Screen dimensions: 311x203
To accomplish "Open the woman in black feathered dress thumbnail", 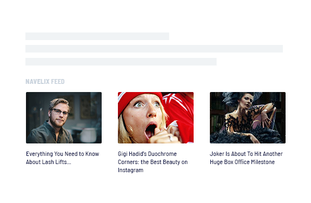I will pos(248,117).
